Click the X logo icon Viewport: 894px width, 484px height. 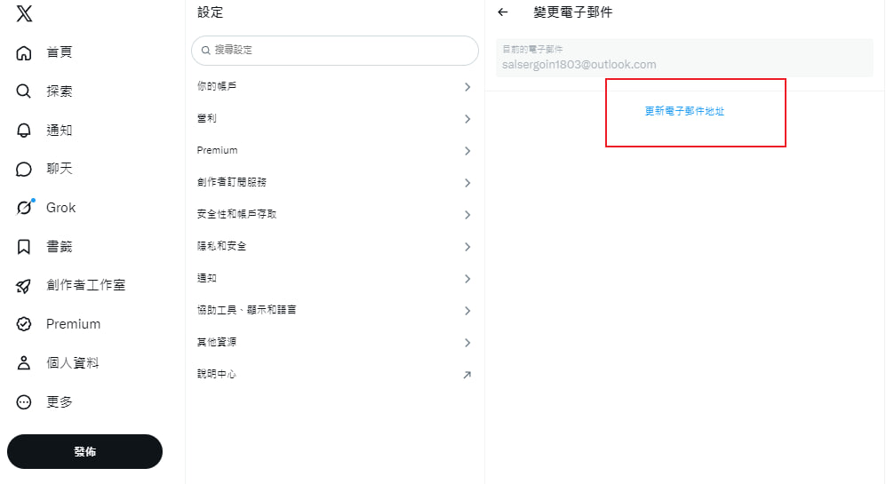(x=24, y=13)
